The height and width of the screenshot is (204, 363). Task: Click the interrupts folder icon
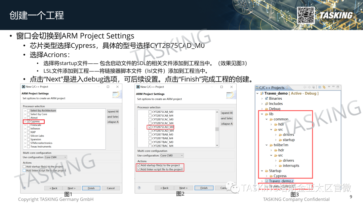[280, 166]
